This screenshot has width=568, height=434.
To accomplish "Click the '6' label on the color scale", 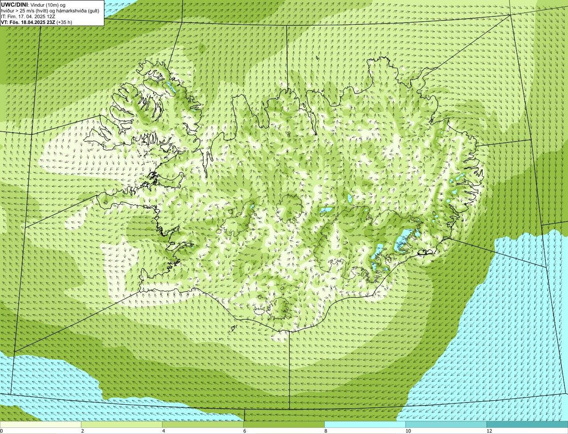I will (245, 431).
